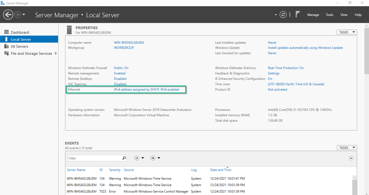Viewport: 369px width, 195px height.
Task: Open the Events TASKS dropdown
Action: (x=347, y=148)
